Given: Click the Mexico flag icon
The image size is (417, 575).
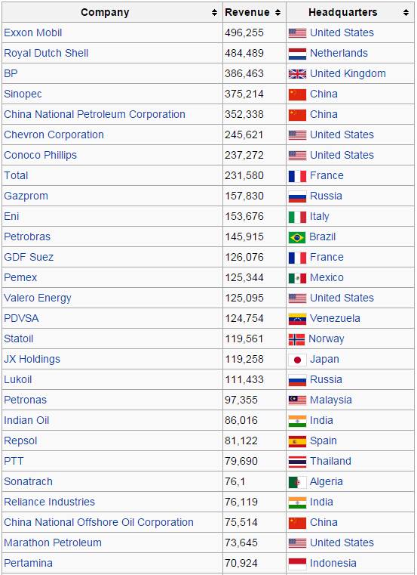Looking at the screenshot, I should pos(297,278).
